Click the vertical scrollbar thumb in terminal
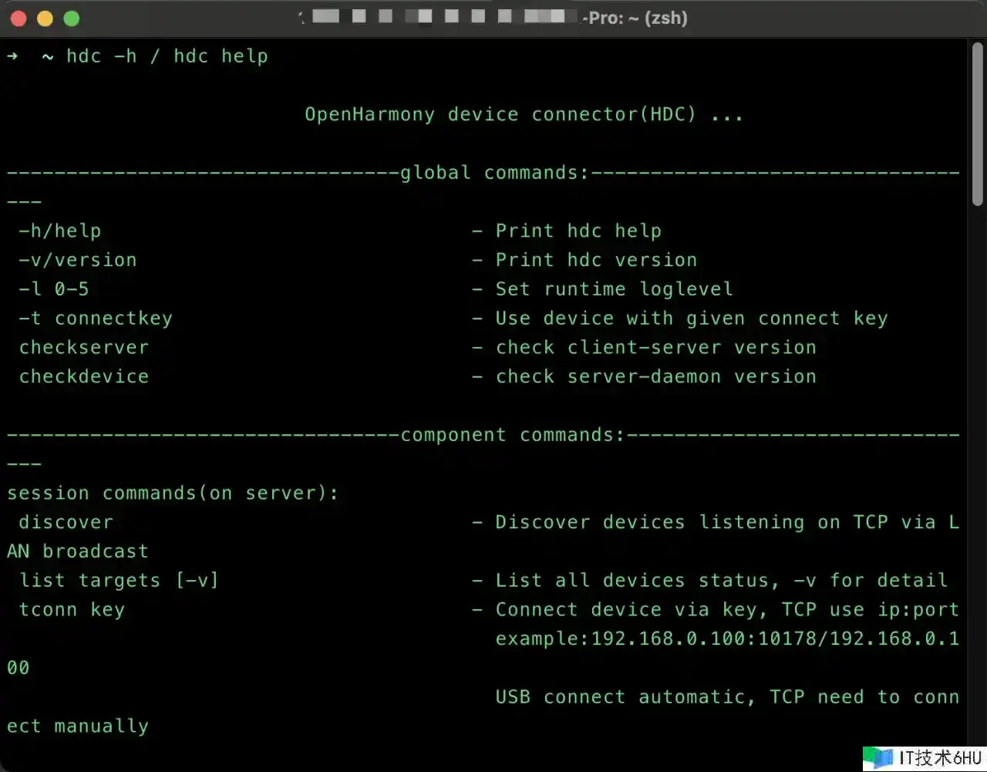The width and height of the screenshot is (987, 772). tap(977, 123)
